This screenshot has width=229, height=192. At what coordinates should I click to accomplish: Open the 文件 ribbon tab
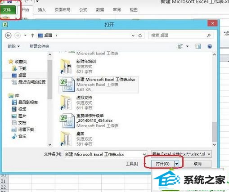[x=8, y=10]
